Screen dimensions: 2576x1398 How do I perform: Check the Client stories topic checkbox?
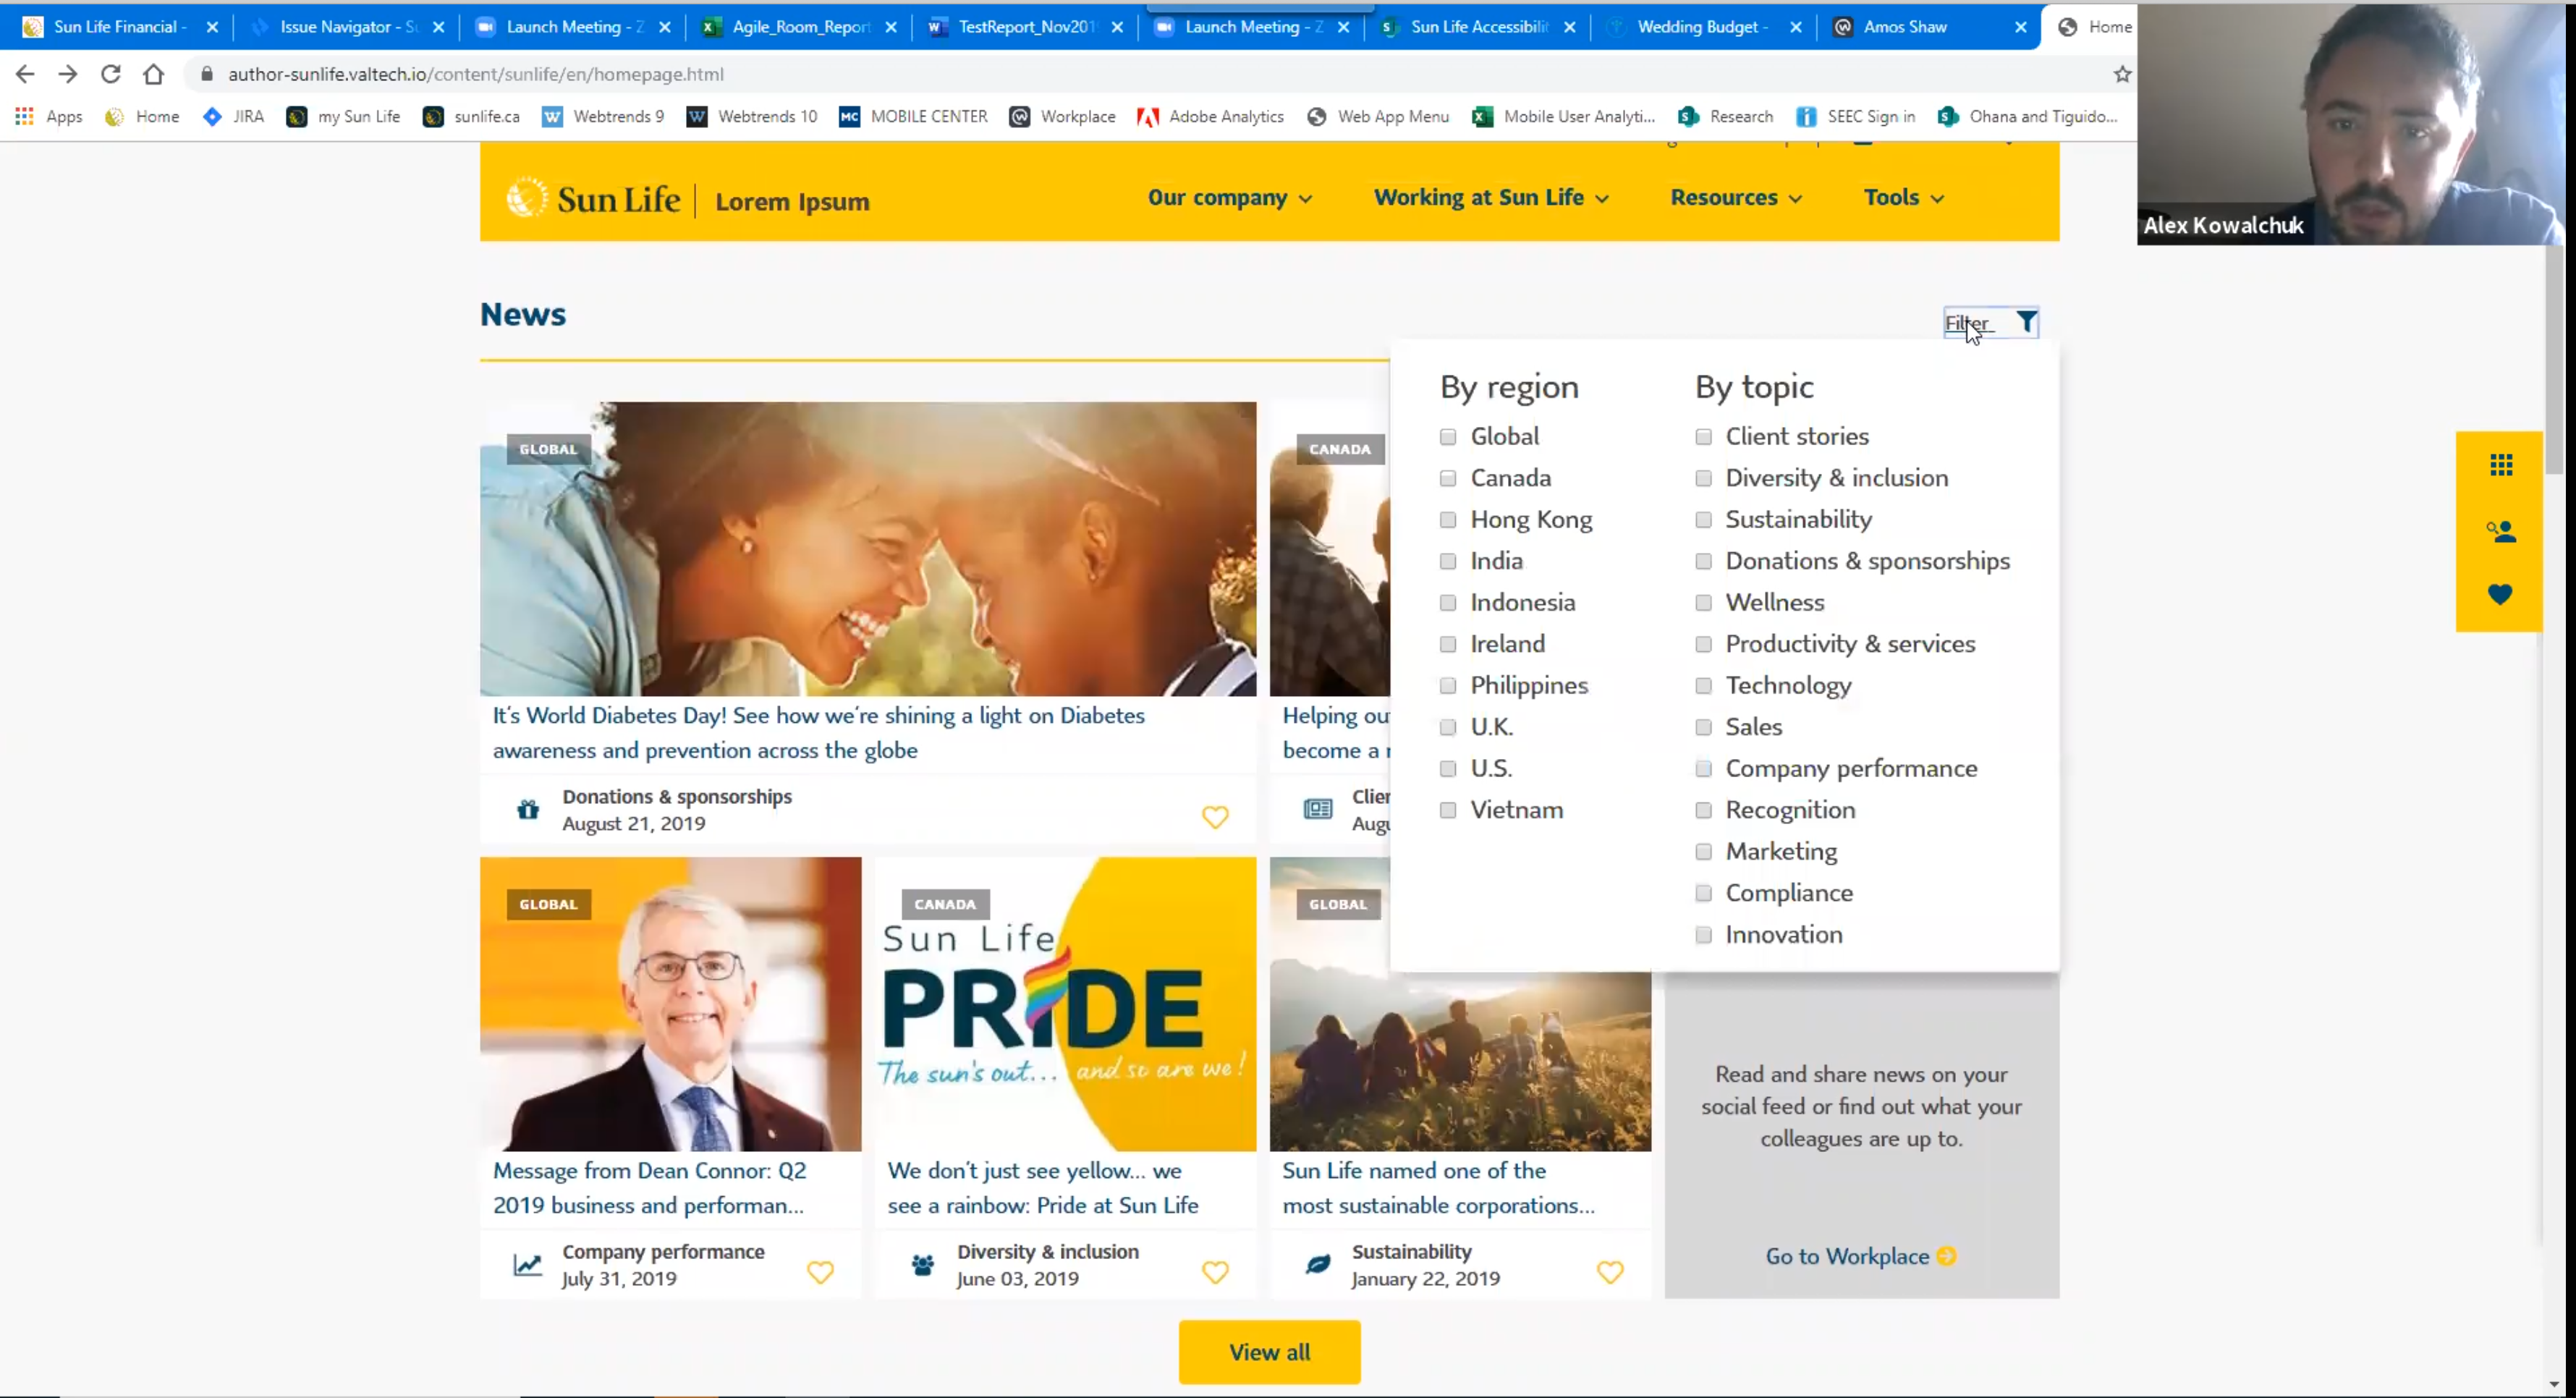[1704, 437]
